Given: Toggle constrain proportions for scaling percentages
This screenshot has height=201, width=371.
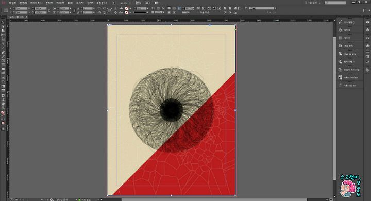Looking at the screenshot, I should [x=74, y=10].
